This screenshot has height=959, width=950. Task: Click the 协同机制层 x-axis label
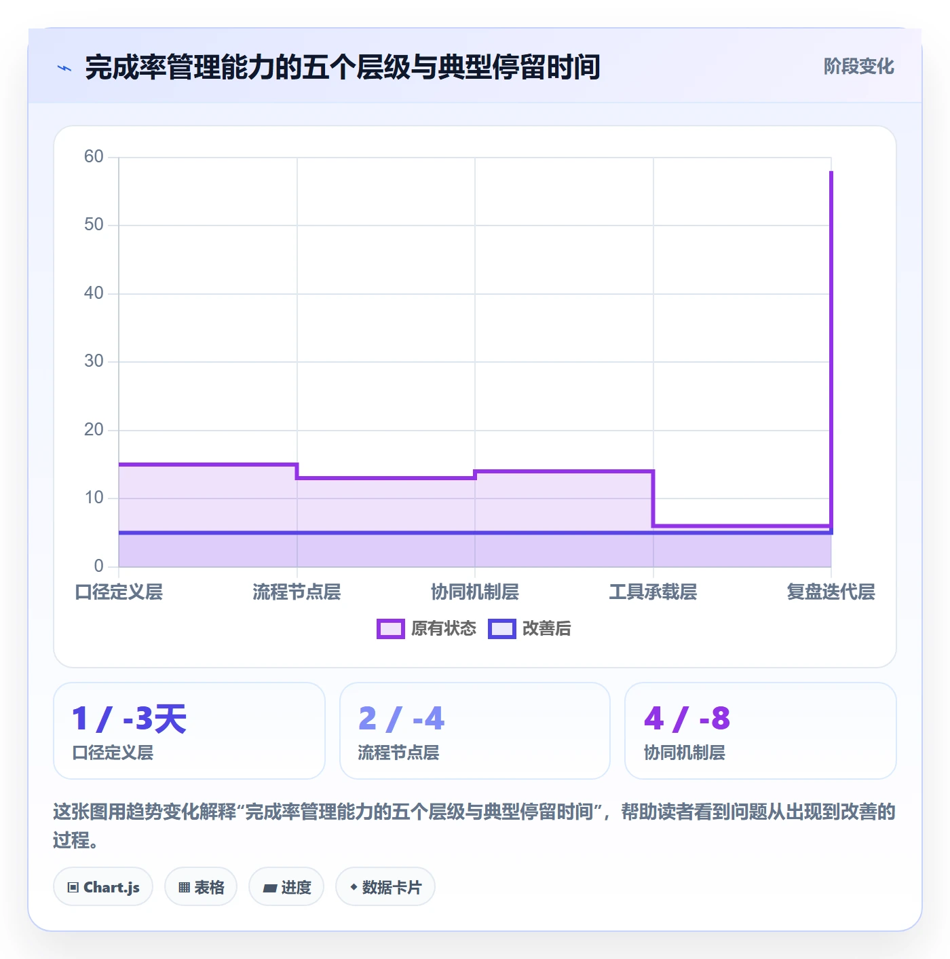pos(475,592)
